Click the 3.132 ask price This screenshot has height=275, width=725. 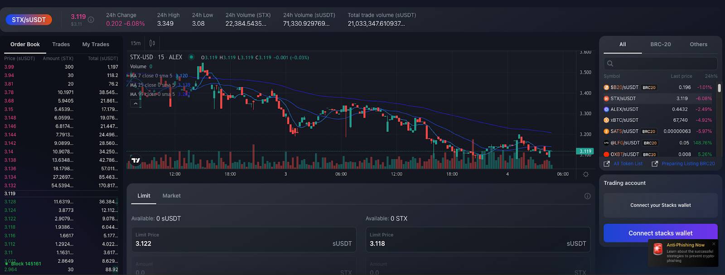click(10, 186)
